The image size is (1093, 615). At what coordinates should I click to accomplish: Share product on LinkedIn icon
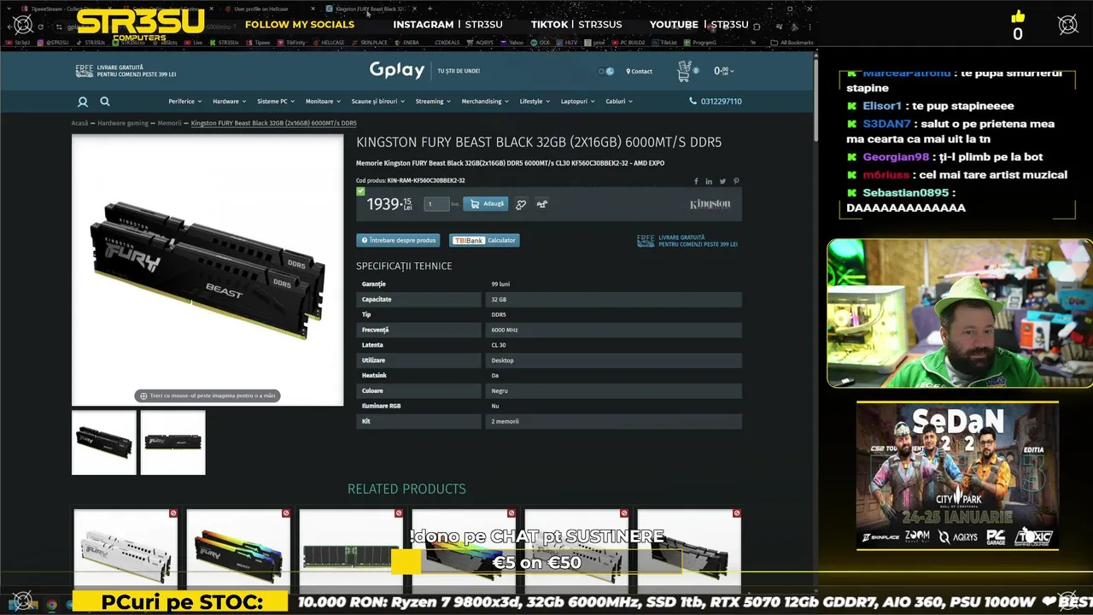709,181
